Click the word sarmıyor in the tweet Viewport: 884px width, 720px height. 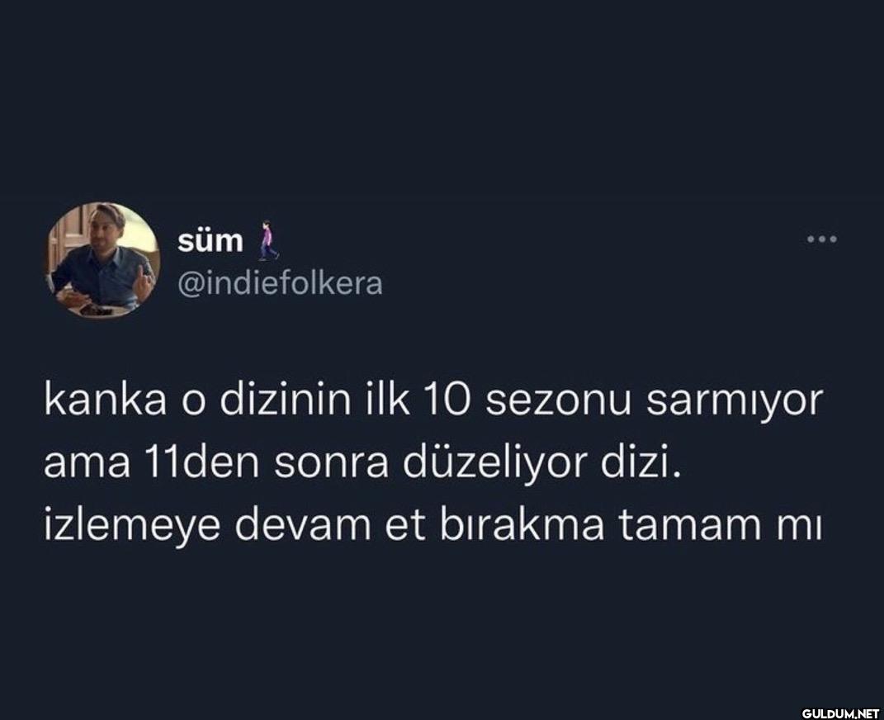click(x=735, y=401)
